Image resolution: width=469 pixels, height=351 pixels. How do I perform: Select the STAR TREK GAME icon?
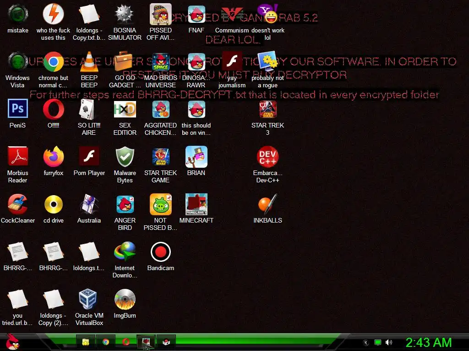[x=161, y=157]
